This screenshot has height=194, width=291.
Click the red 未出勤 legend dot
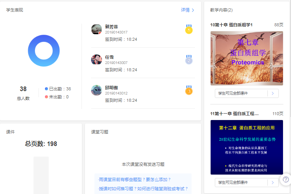46,97
